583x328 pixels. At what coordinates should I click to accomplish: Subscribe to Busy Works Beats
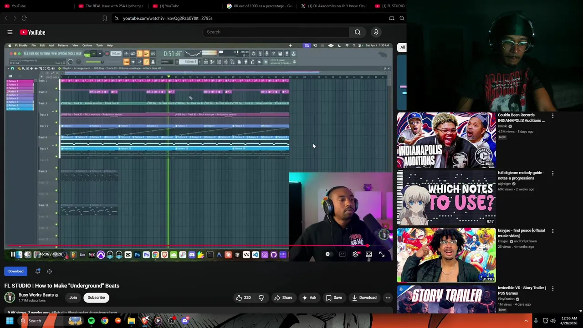pos(96,297)
